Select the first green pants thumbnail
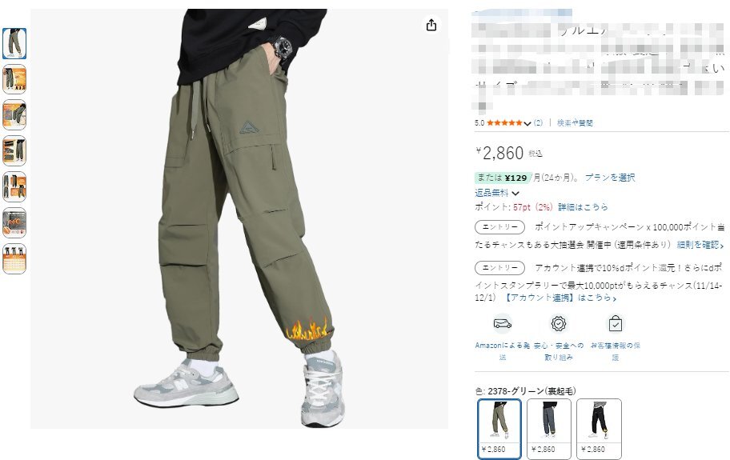 click(14, 44)
